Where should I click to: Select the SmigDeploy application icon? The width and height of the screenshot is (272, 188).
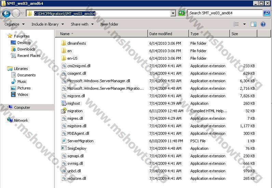(64, 148)
